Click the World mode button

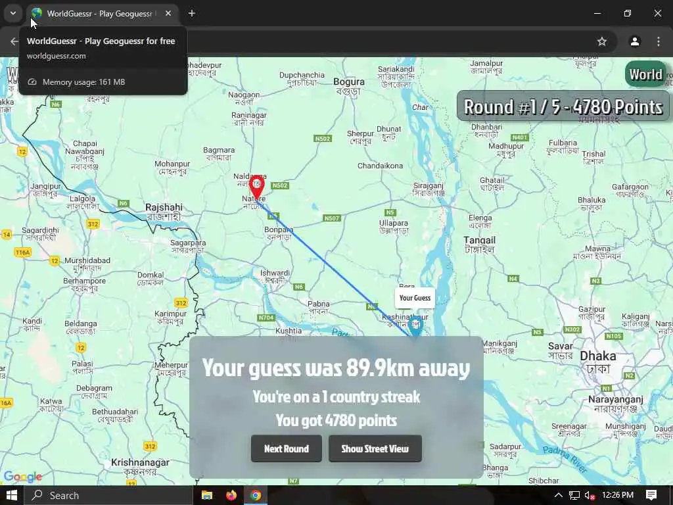click(646, 74)
